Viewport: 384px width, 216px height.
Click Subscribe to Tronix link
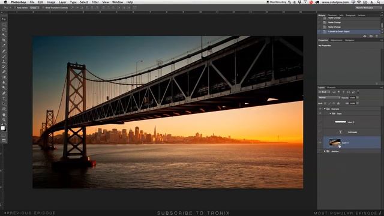point(193,213)
